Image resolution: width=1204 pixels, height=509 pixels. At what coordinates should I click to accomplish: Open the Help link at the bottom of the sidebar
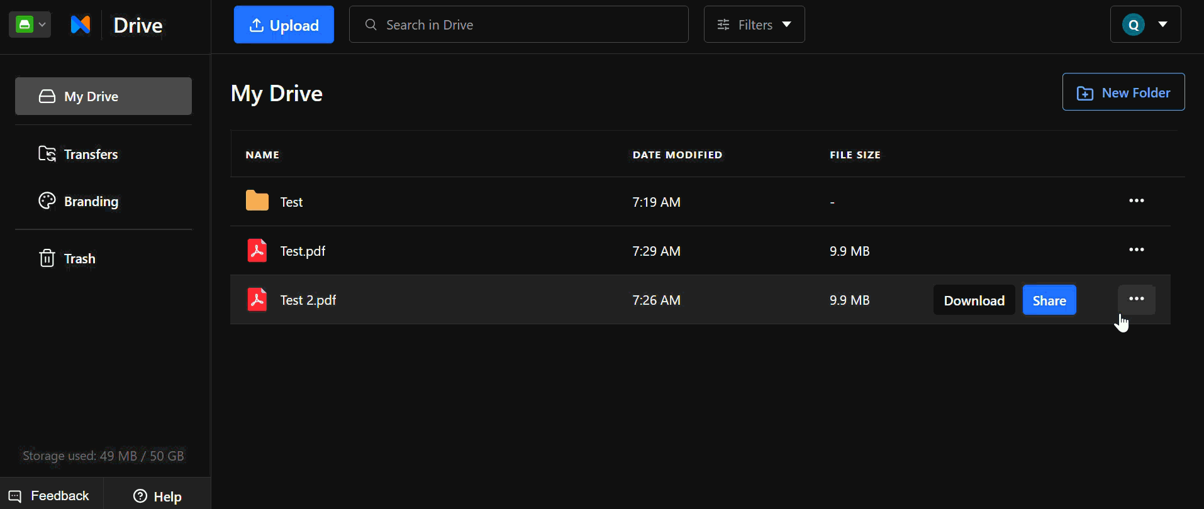tap(157, 496)
